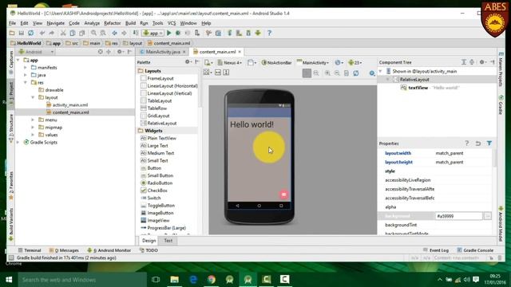Click the Synchronize toolbar icon
This screenshot has height=287, width=511.
(30, 33)
